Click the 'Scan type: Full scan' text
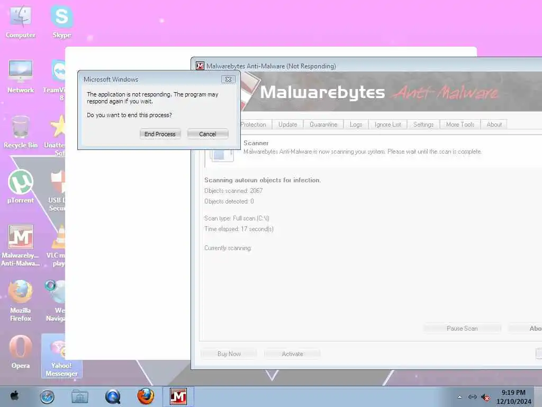Screen dimensions: 542x407 tap(237, 218)
